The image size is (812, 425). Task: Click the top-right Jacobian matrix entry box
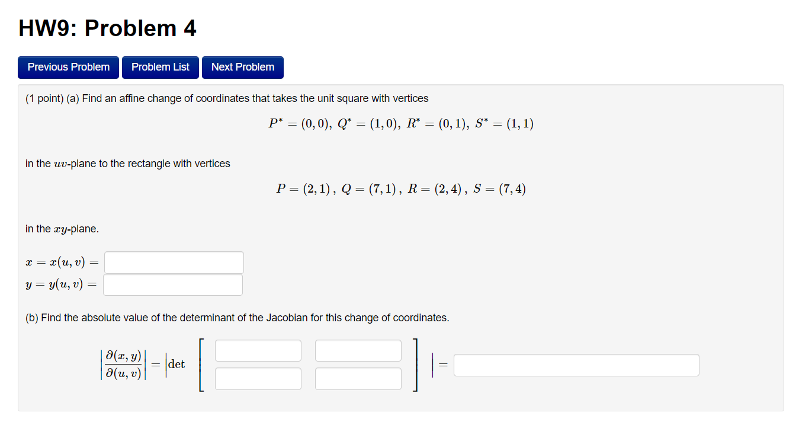click(x=358, y=350)
